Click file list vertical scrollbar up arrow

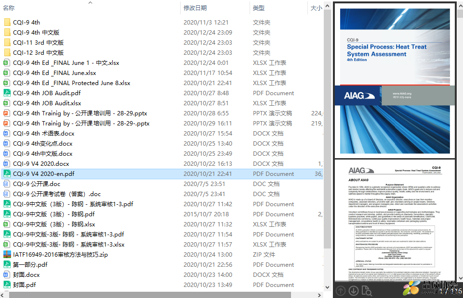coord(327,6)
